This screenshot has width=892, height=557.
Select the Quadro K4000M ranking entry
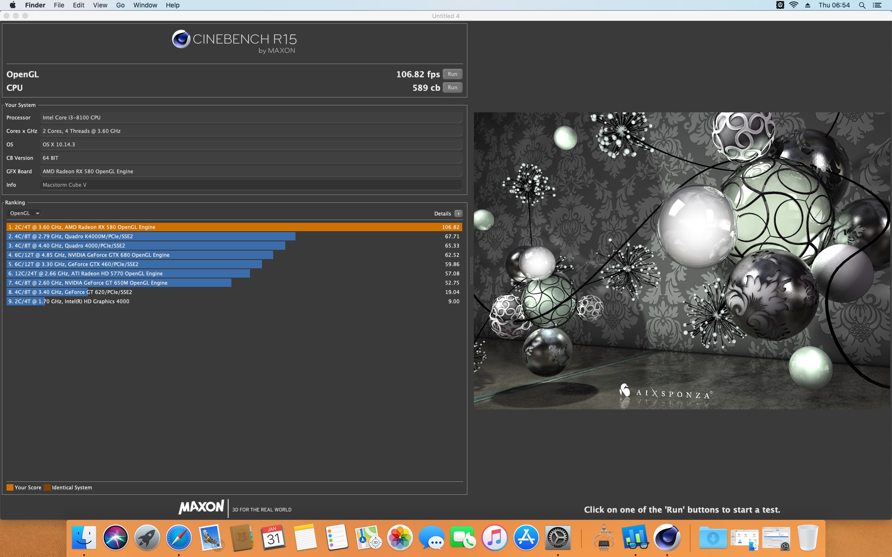coord(234,236)
